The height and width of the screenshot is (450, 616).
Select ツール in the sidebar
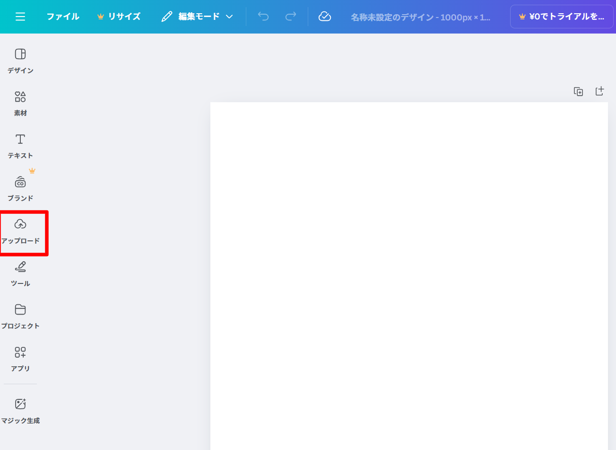[20, 274]
